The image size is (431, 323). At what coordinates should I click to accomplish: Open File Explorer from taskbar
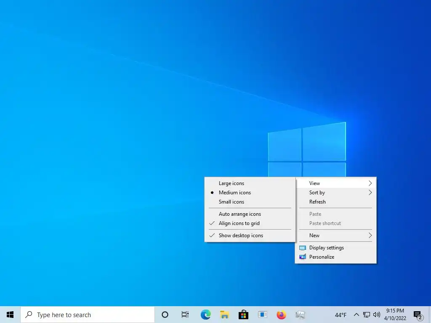tap(225, 315)
